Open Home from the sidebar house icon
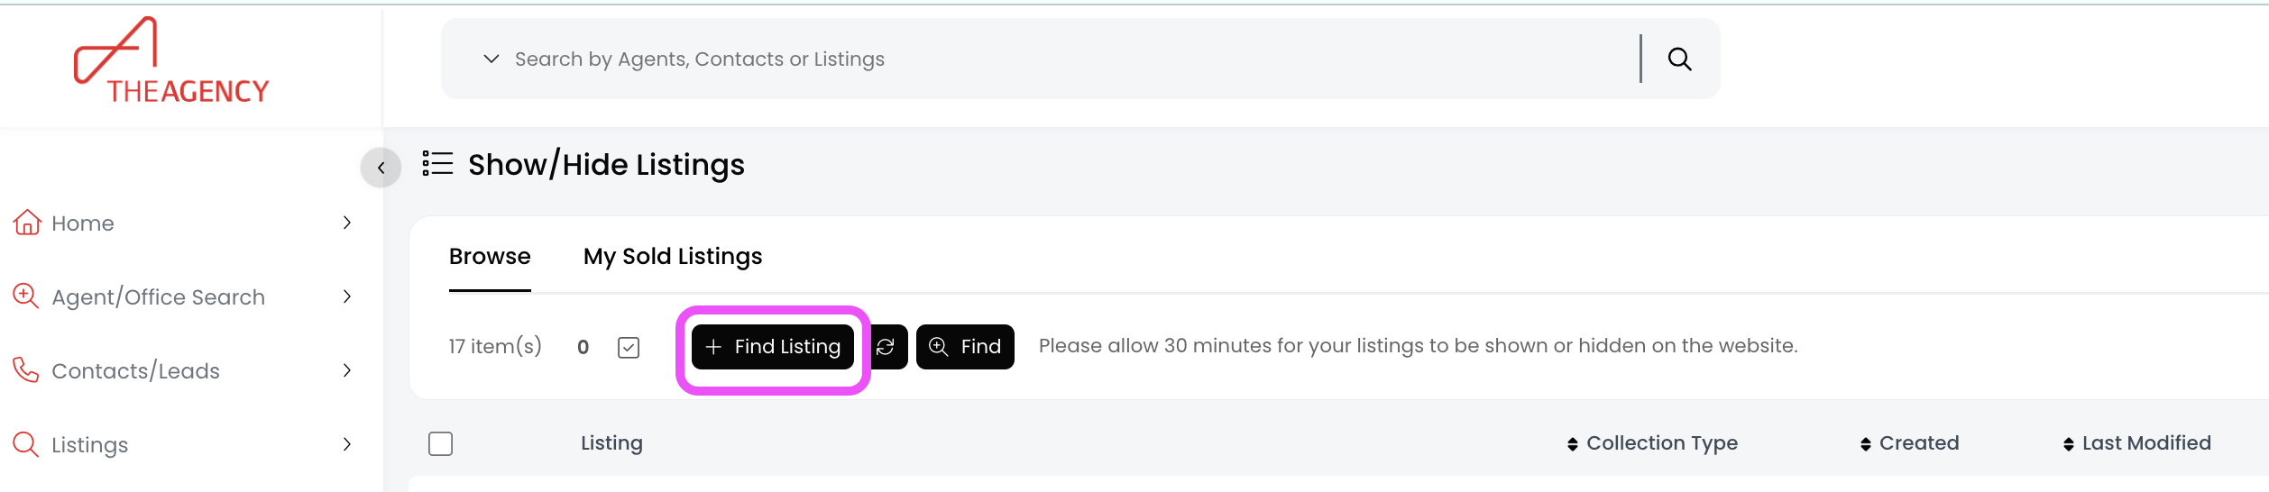The image size is (2269, 492). [27, 223]
